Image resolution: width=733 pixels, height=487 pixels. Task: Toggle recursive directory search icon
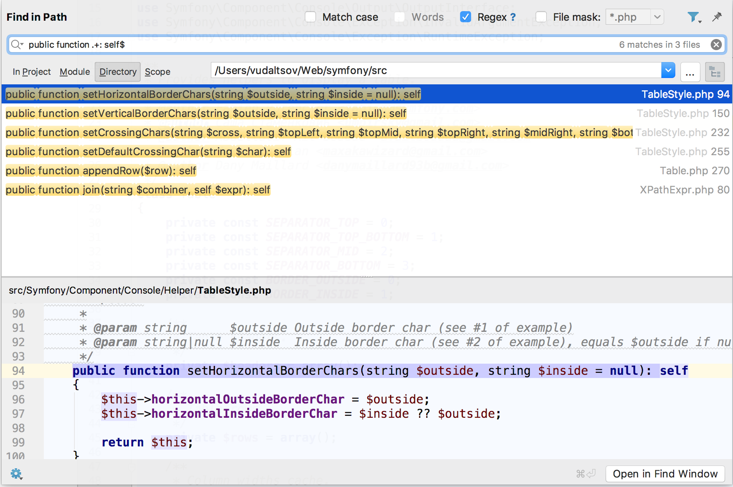(x=715, y=72)
